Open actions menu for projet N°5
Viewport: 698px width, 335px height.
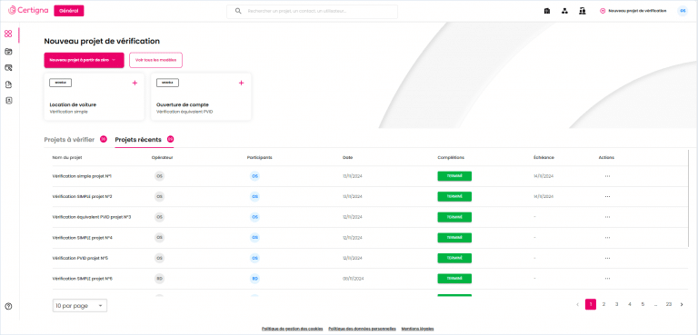pos(608,258)
